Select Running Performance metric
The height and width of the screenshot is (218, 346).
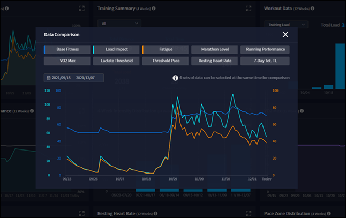point(265,49)
